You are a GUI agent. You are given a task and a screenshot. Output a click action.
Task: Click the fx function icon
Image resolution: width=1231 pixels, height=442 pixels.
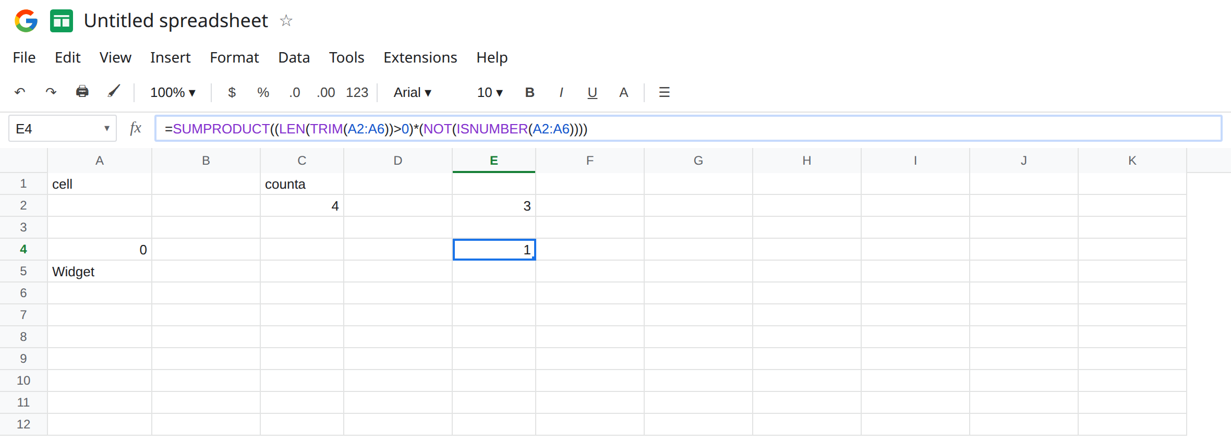136,128
